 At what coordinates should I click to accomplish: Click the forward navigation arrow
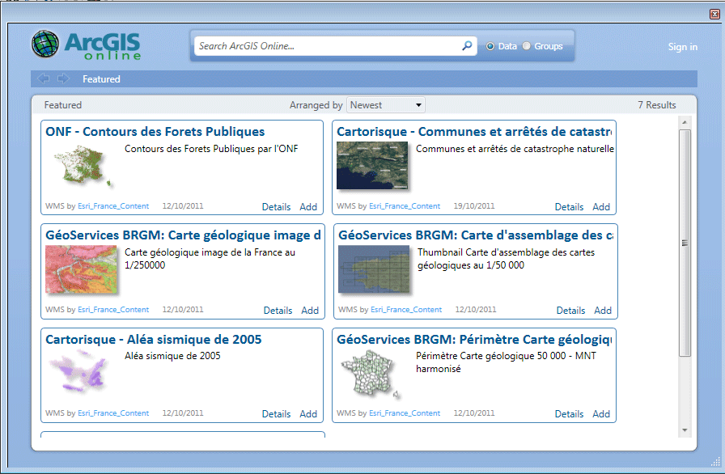coord(63,78)
